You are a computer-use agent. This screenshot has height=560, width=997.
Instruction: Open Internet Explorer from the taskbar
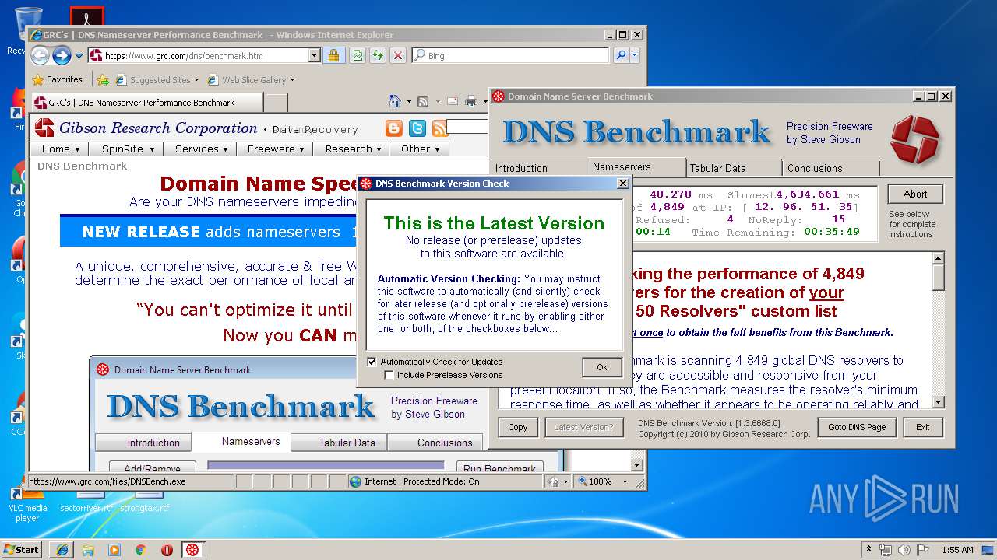click(62, 549)
